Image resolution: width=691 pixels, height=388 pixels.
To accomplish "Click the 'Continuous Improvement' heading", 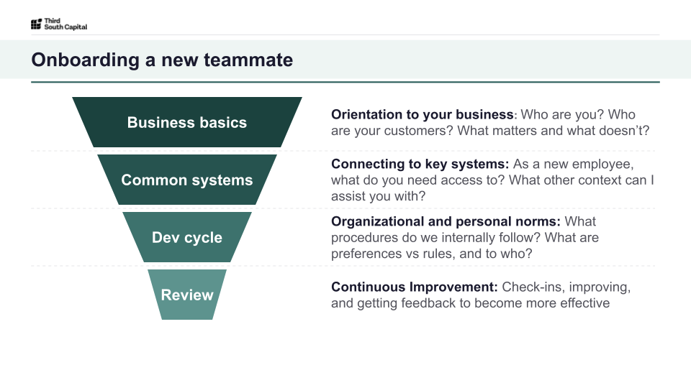I will 415,287.
